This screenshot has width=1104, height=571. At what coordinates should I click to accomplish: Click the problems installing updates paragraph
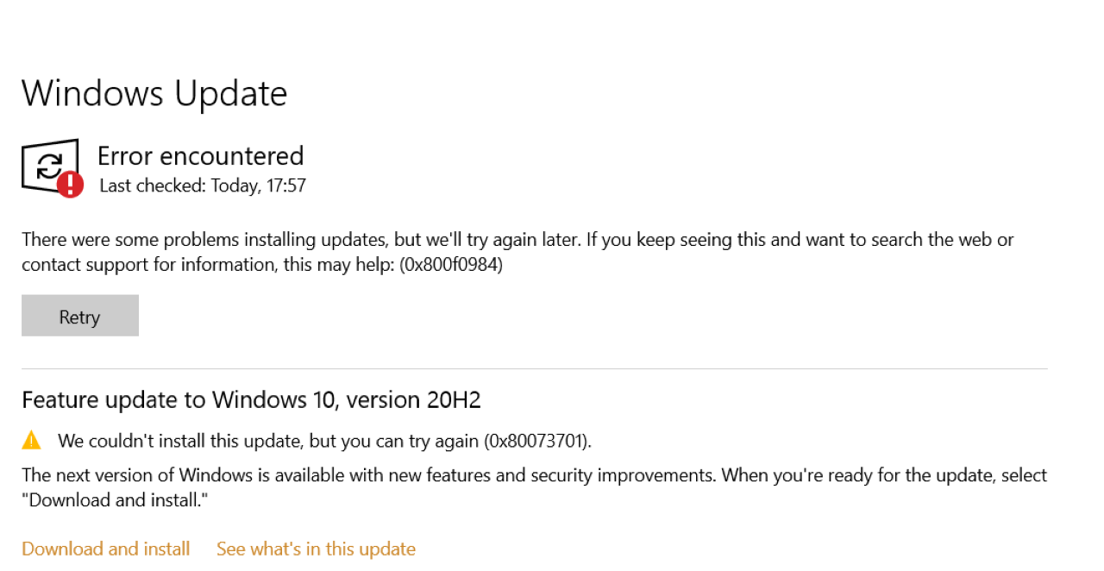[517, 252]
